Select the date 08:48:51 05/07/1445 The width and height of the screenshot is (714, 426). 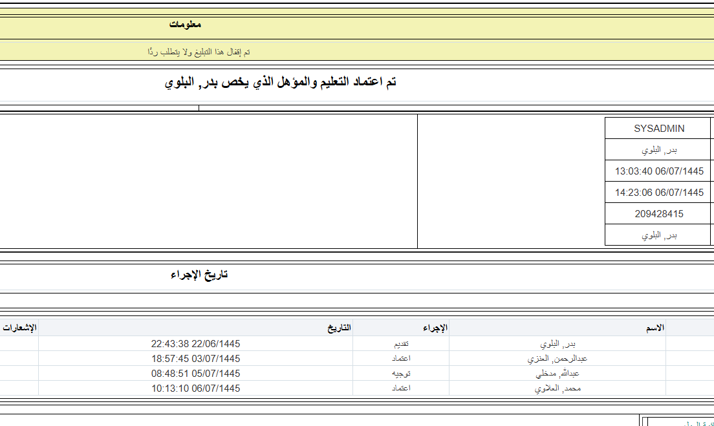(x=195, y=374)
